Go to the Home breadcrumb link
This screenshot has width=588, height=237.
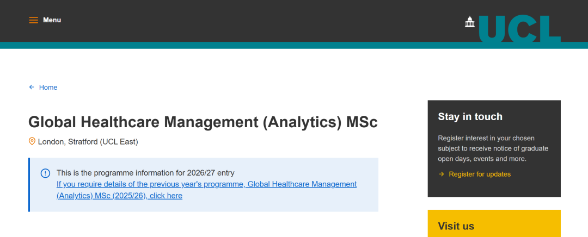(48, 88)
